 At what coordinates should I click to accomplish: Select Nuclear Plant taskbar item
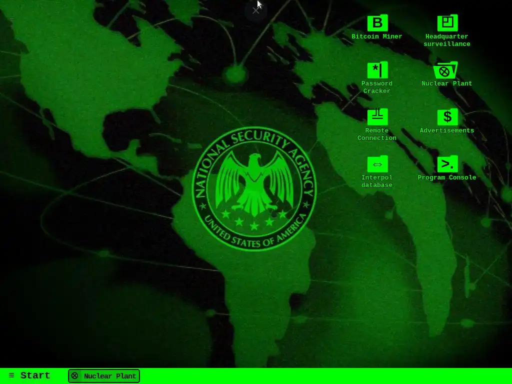pos(104,376)
